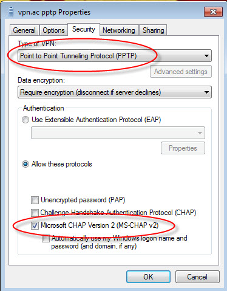The height and width of the screenshot is (291, 227).
Task: Click the Advanced settings button
Action: pos(181,72)
